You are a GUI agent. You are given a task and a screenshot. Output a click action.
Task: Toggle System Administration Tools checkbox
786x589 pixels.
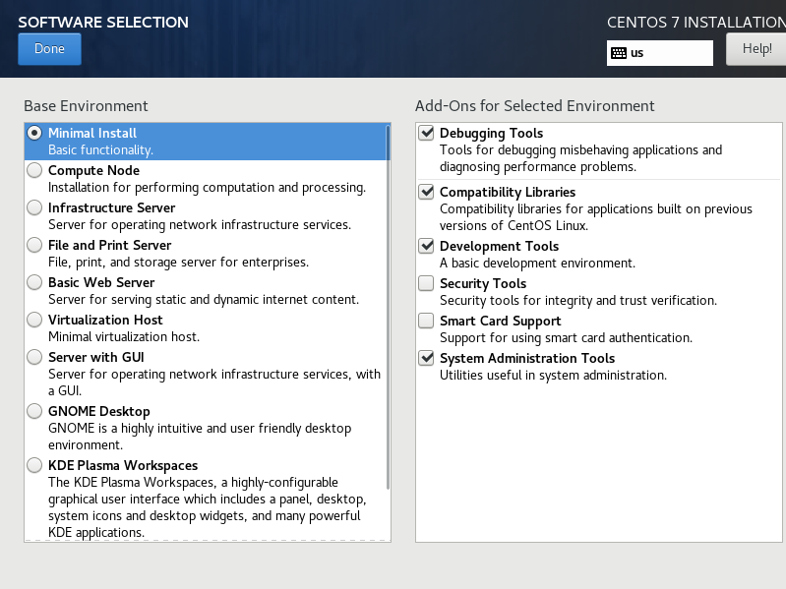point(426,359)
